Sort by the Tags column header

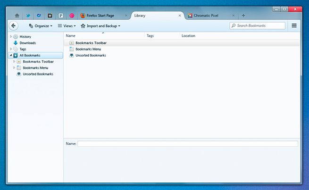[162, 36]
